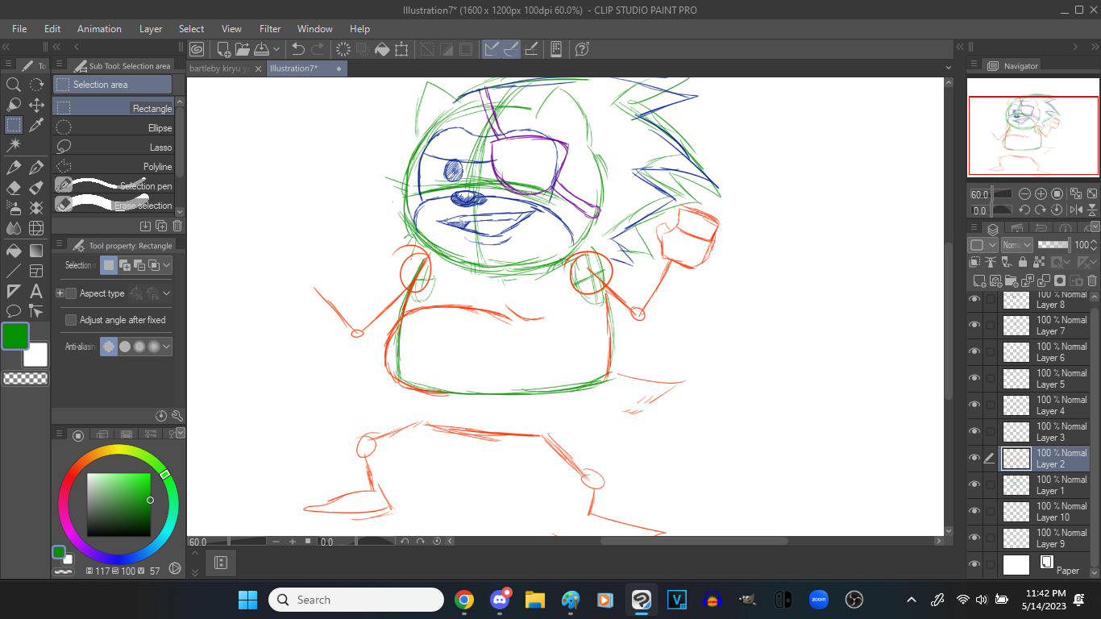Flip canvas horizontally in Navigator
Screen dimensions: 1101x619
click(x=1076, y=210)
